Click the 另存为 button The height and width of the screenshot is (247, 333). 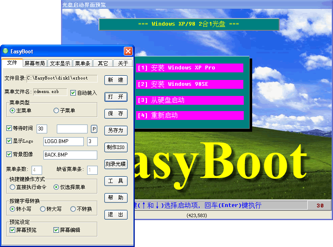point(116,130)
